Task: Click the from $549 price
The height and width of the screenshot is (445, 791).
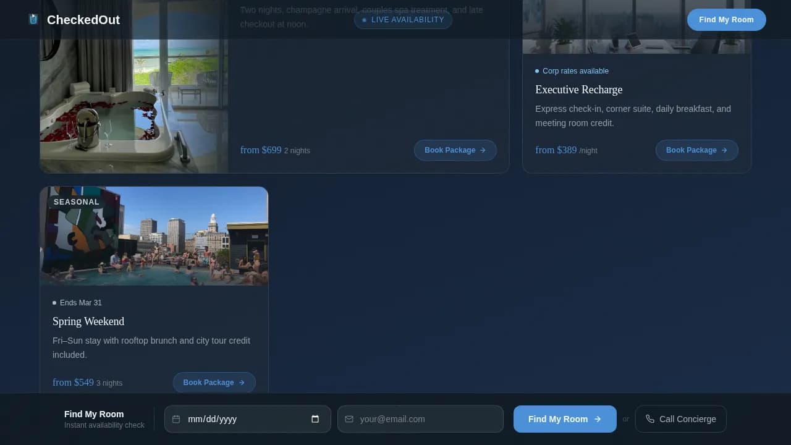Action: 74,383
